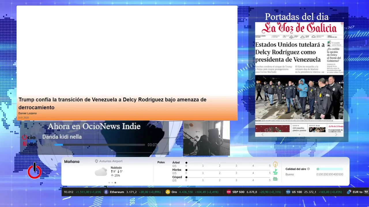This screenshot has width=369, height=207.
Task: Click the Nublado weather condition text
Action: coord(116,168)
